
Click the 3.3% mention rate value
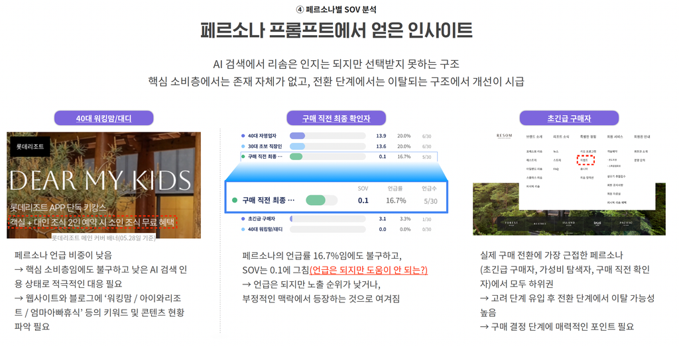(405, 218)
